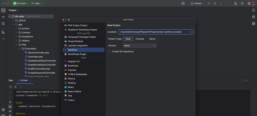Click the project Location input field
The height and width of the screenshot is (116, 257).
[x=156, y=32]
